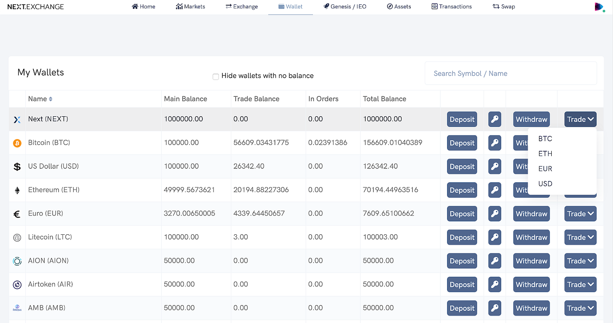Click the Search Symbol / Name field
This screenshot has height=323, width=613.
(x=511, y=73)
